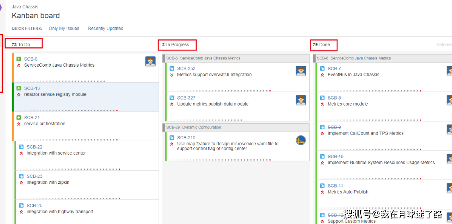
Task: Open issue SCB-6 in the To Do column
Action: pyautogui.click(x=31, y=59)
